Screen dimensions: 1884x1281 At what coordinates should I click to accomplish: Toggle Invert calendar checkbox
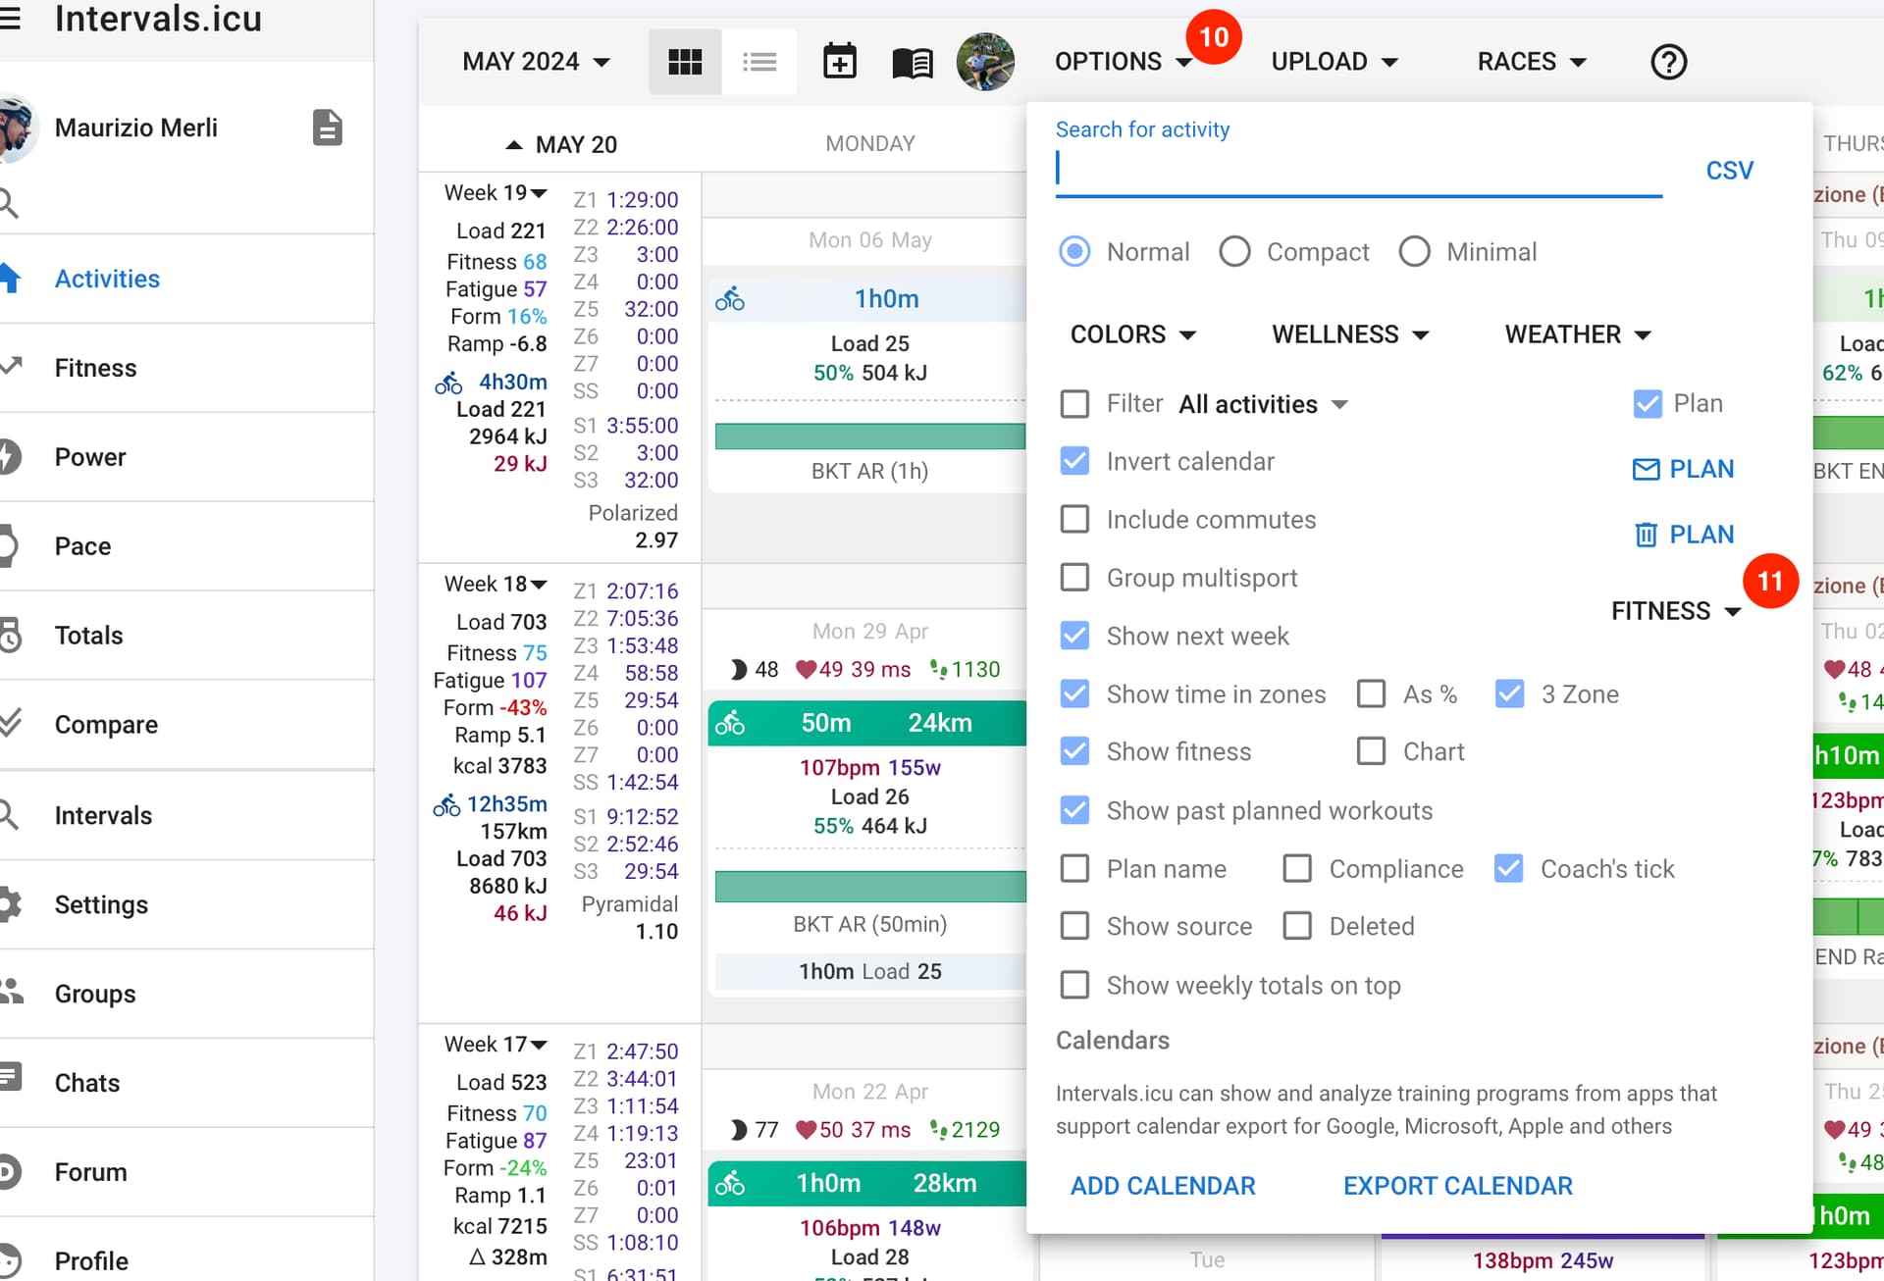pyautogui.click(x=1074, y=461)
